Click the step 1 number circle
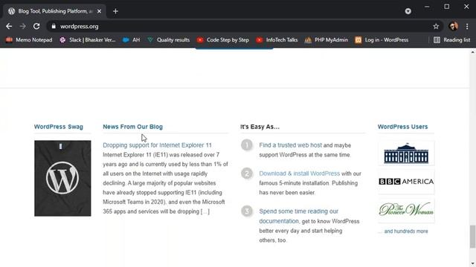 tap(247, 145)
